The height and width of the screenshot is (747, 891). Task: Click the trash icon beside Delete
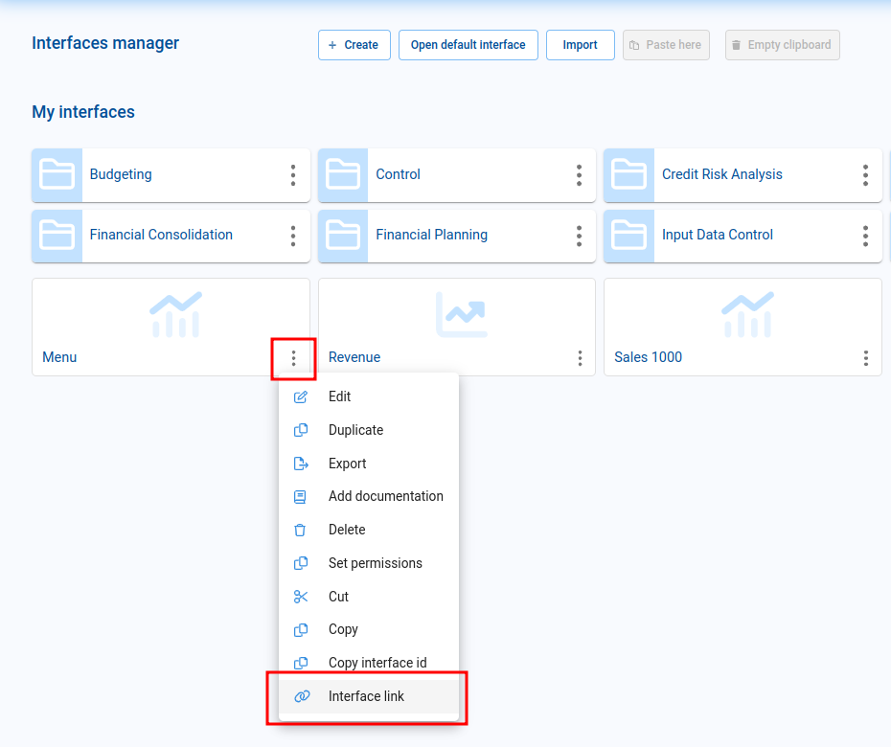(x=302, y=529)
